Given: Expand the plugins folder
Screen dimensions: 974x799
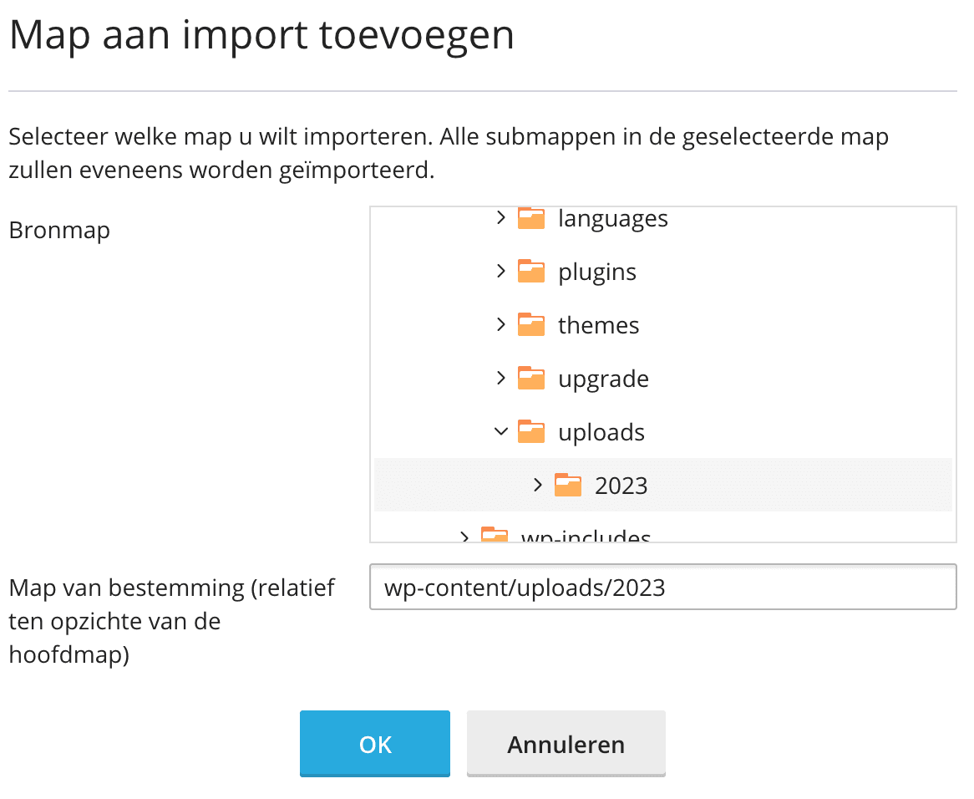Looking at the screenshot, I should click(500, 272).
